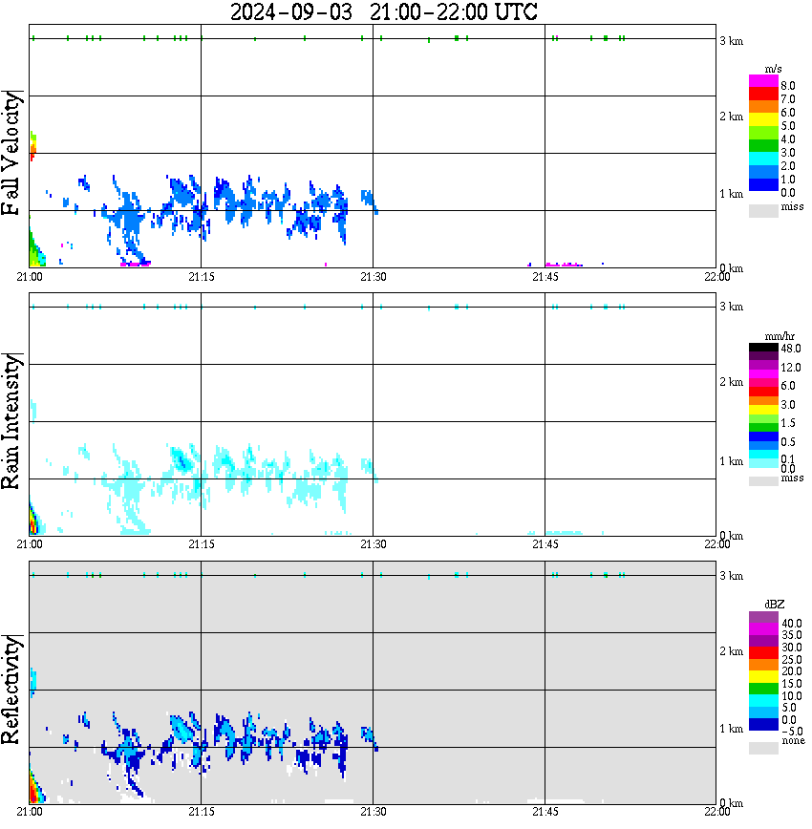Select the red swatch in the Fall Velocity legend
This screenshot has width=812, height=829.
[x=763, y=94]
